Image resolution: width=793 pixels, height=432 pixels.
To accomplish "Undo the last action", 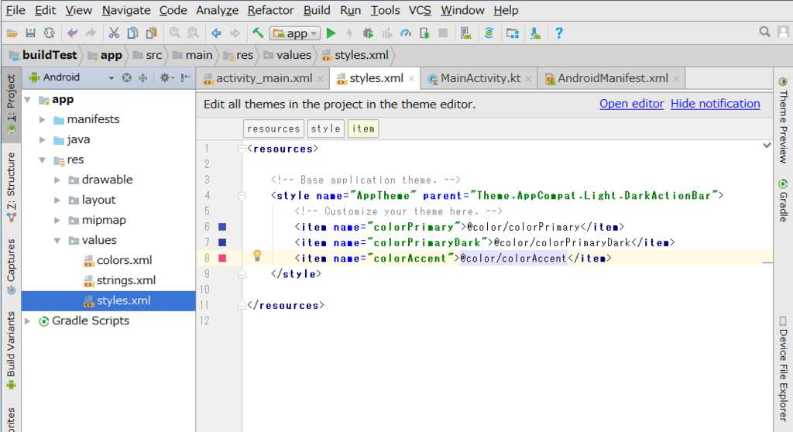I will 72,33.
